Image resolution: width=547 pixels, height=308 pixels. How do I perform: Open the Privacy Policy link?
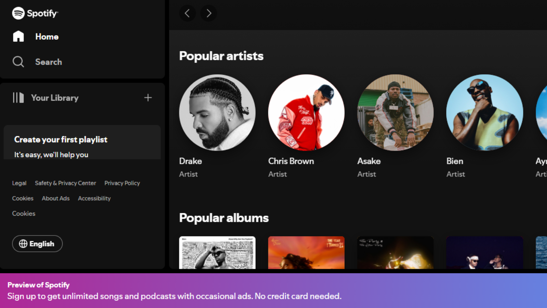click(122, 183)
